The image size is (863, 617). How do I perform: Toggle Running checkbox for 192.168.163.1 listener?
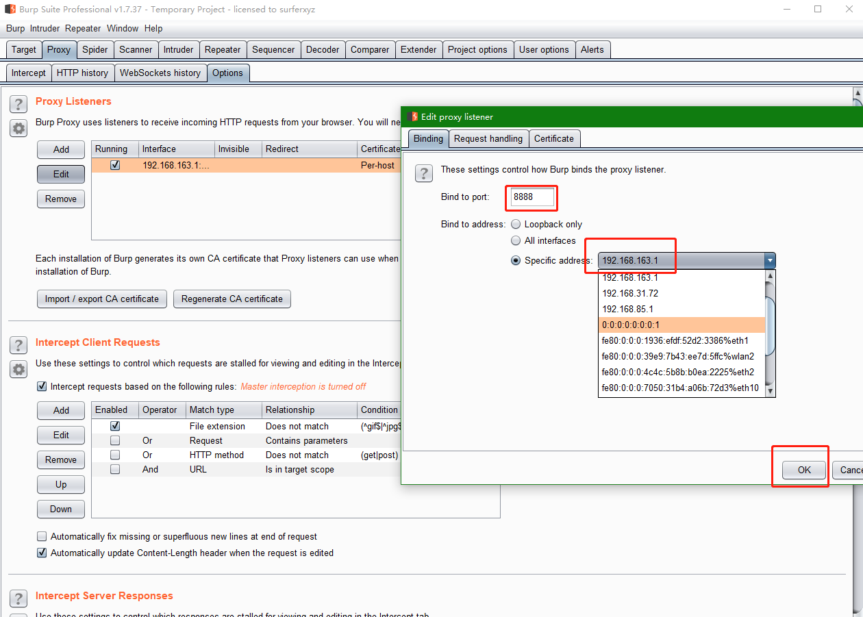[115, 165]
